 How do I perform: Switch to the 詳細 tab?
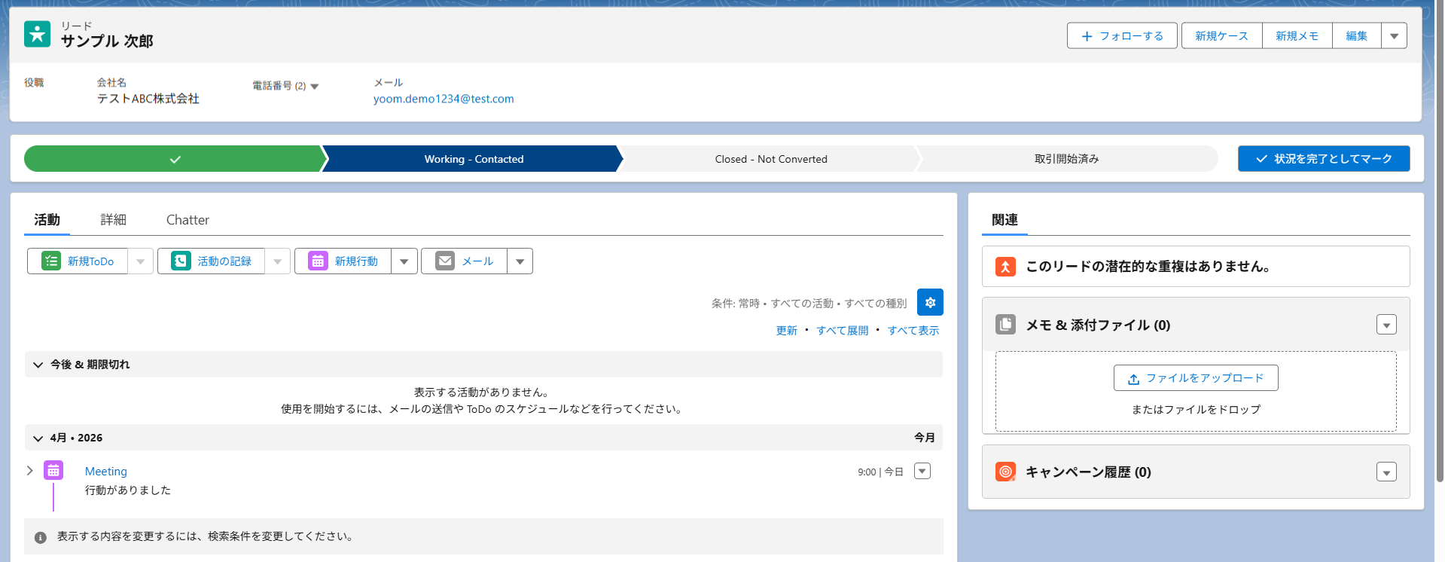(x=114, y=220)
